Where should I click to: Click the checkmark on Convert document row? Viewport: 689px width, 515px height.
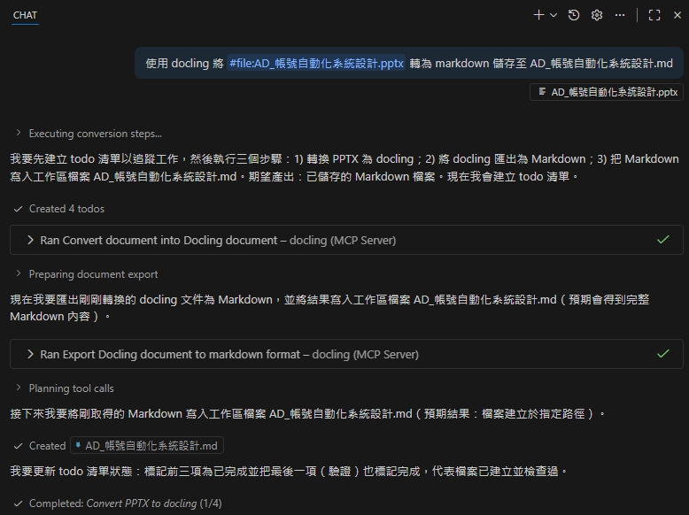pyautogui.click(x=662, y=240)
